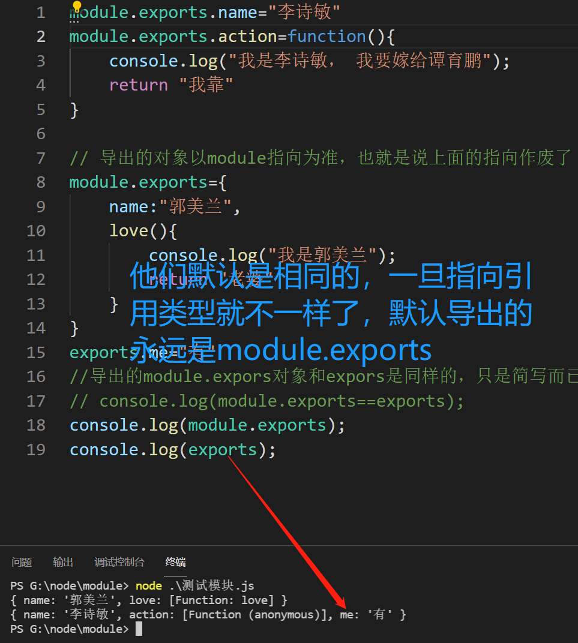
Task: Click exports inside console.log on line 19
Action: [223, 449]
